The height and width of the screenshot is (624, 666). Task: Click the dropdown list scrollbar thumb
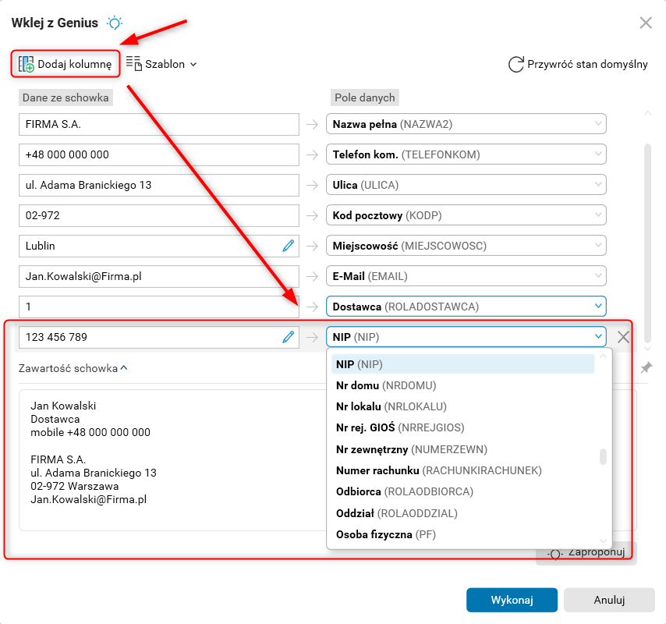pyautogui.click(x=603, y=456)
